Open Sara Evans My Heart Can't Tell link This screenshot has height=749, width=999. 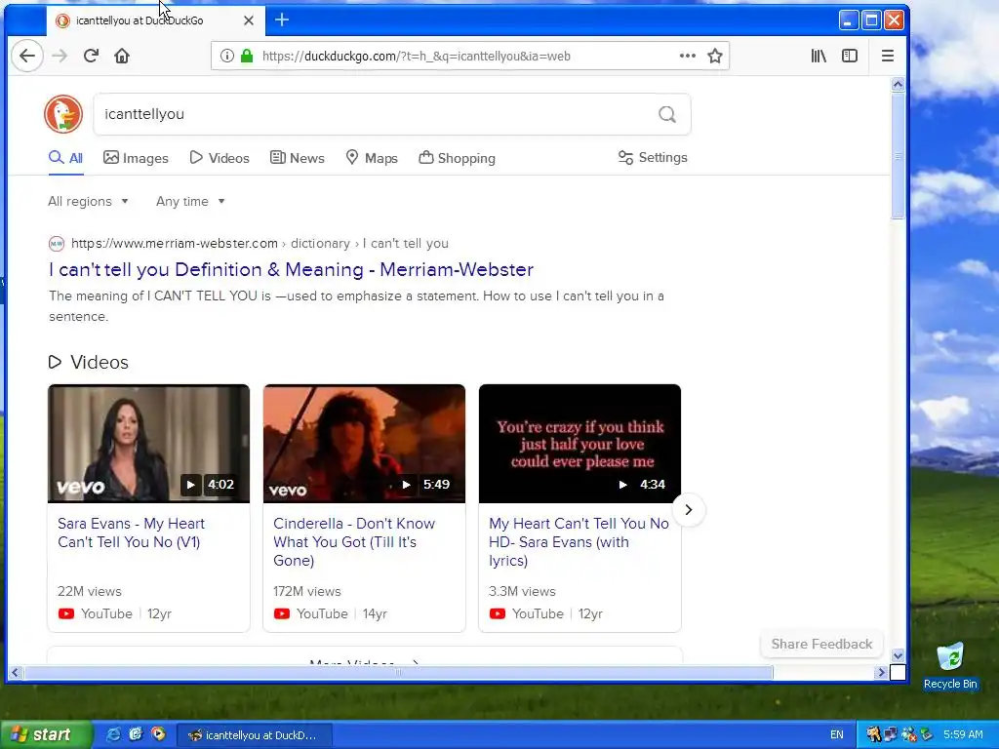[x=132, y=532]
